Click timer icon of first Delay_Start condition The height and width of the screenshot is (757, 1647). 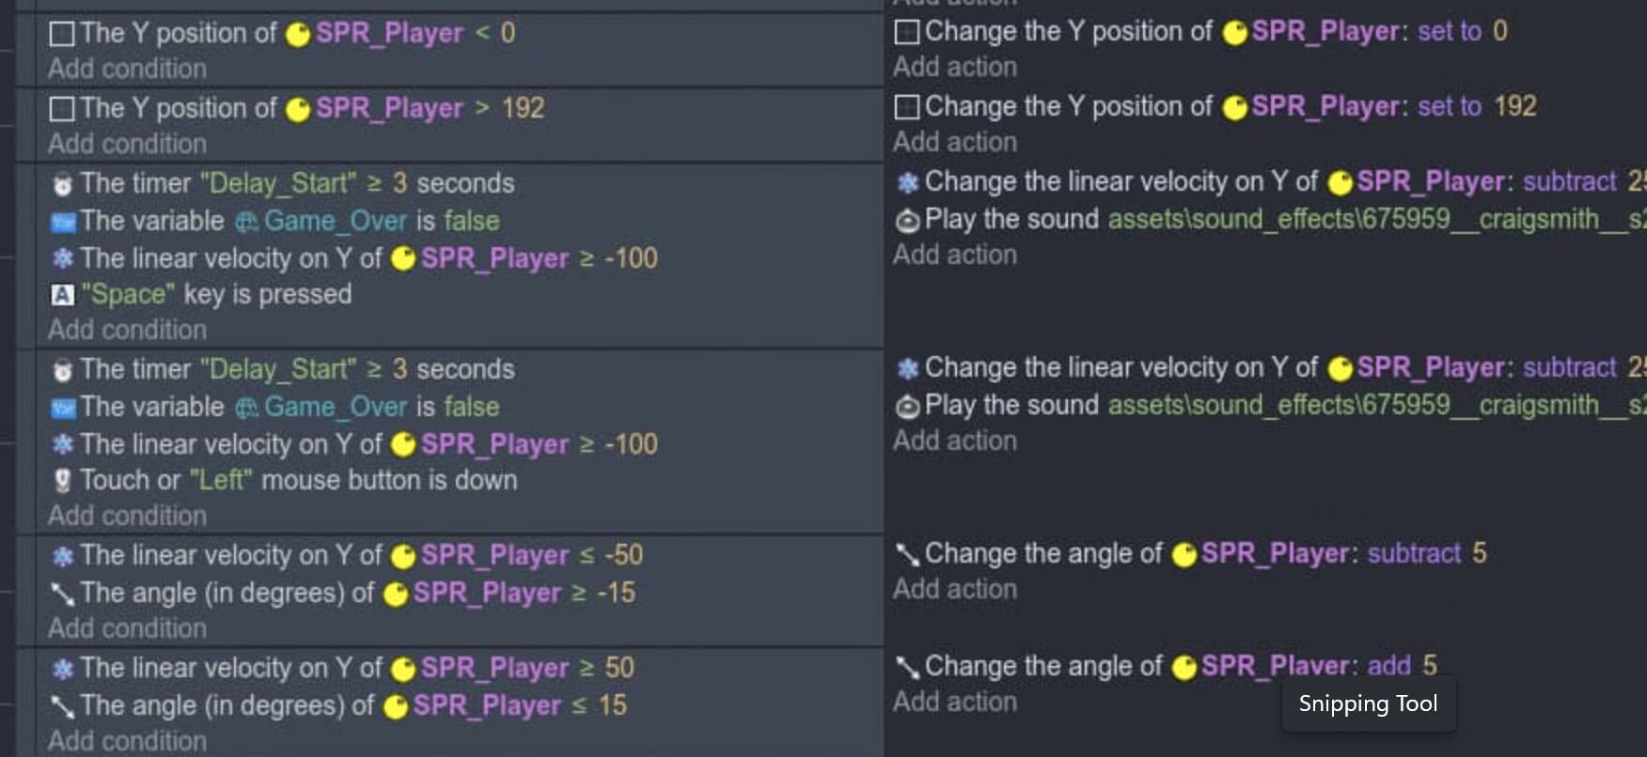[62, 184]
